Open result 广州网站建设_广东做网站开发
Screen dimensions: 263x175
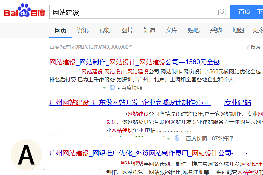point(130,102)
